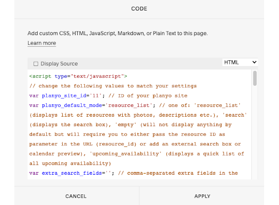Image resolution: width=279 pixels, height=205 pixels.
Task: Click the CANCEL button
Action: point(76,196)
